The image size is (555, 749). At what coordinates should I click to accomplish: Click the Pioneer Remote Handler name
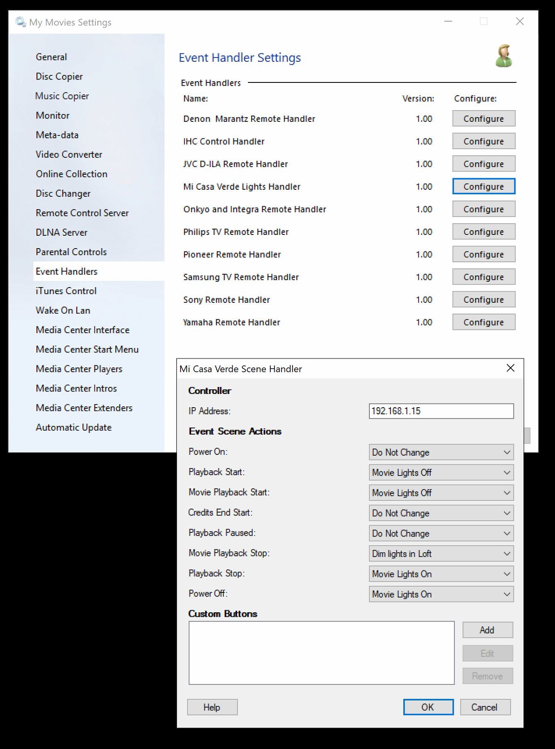pyautogui.click(x=232, y=254)
